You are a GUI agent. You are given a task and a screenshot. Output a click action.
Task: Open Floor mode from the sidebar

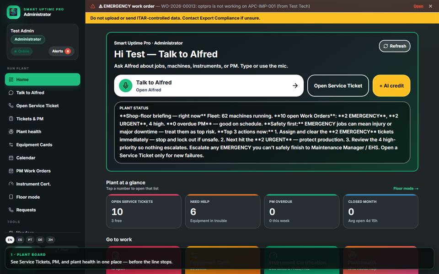tap(43, 197)
